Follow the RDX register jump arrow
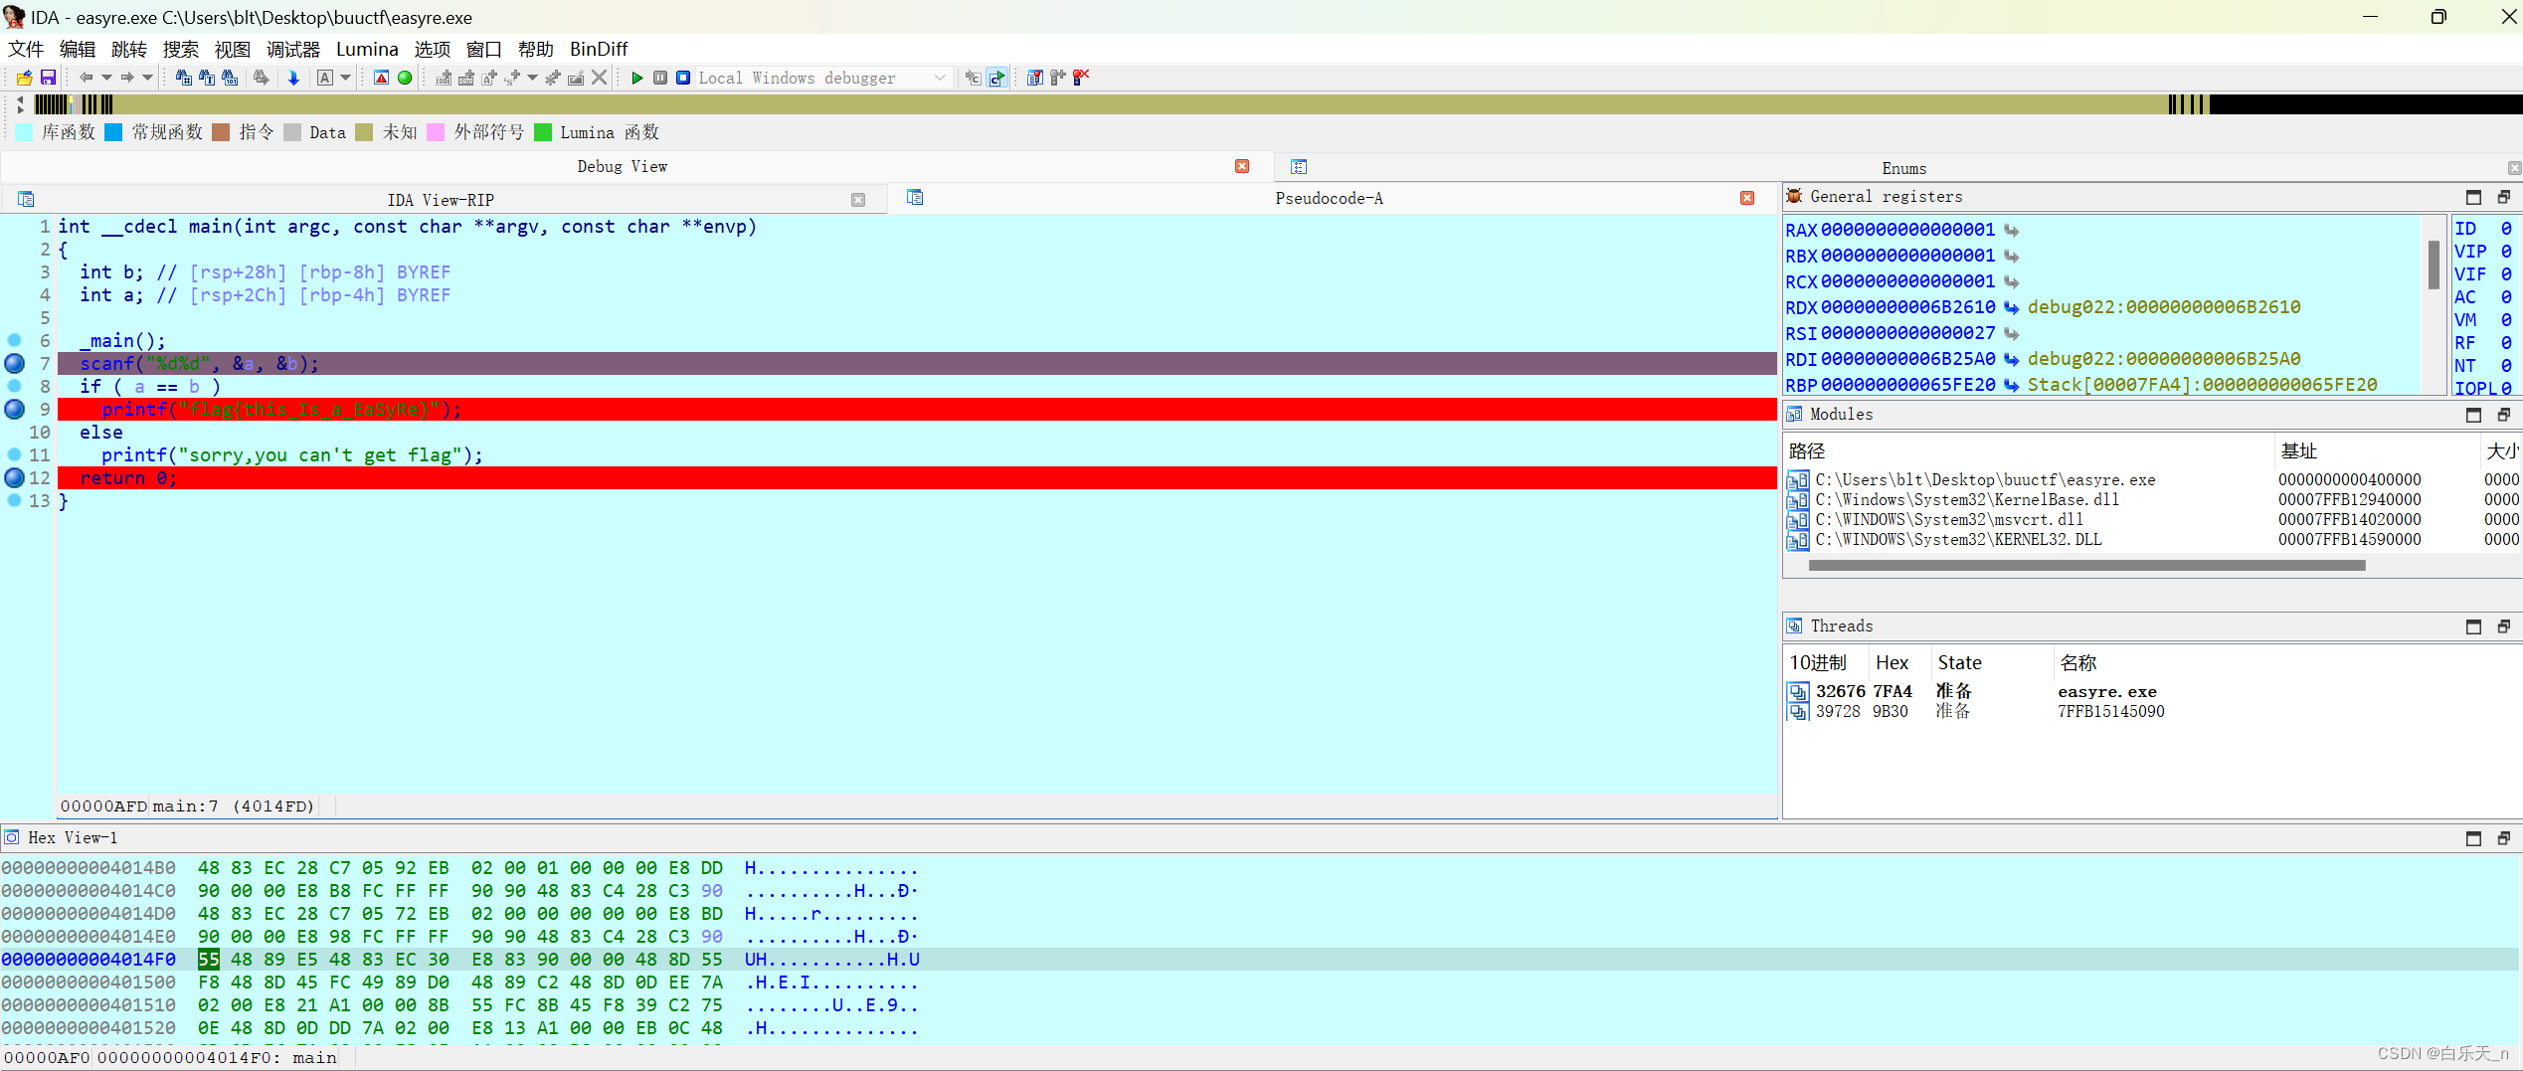 [2012, 307]
